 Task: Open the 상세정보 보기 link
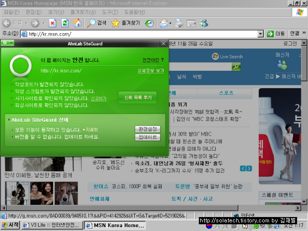[151, 71]
